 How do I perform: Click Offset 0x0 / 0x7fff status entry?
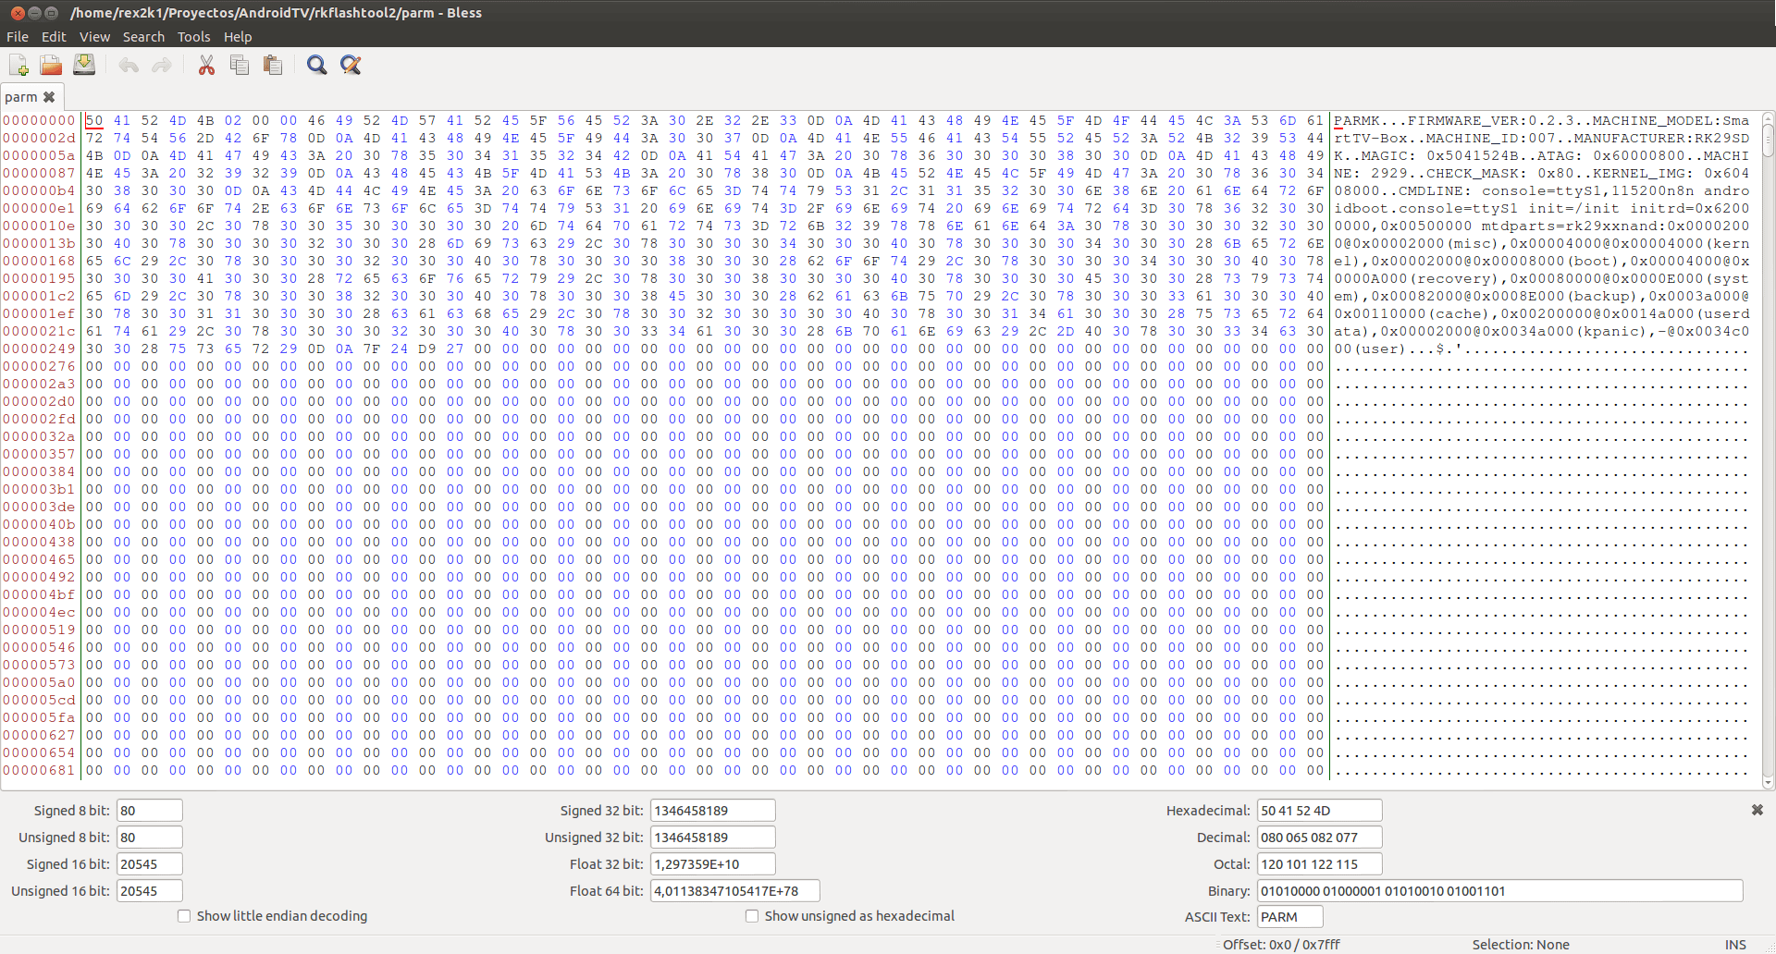click(x=1281, y=945)
